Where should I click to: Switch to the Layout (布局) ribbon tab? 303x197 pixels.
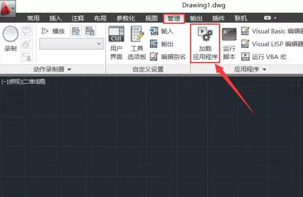[x=100, y=18]
